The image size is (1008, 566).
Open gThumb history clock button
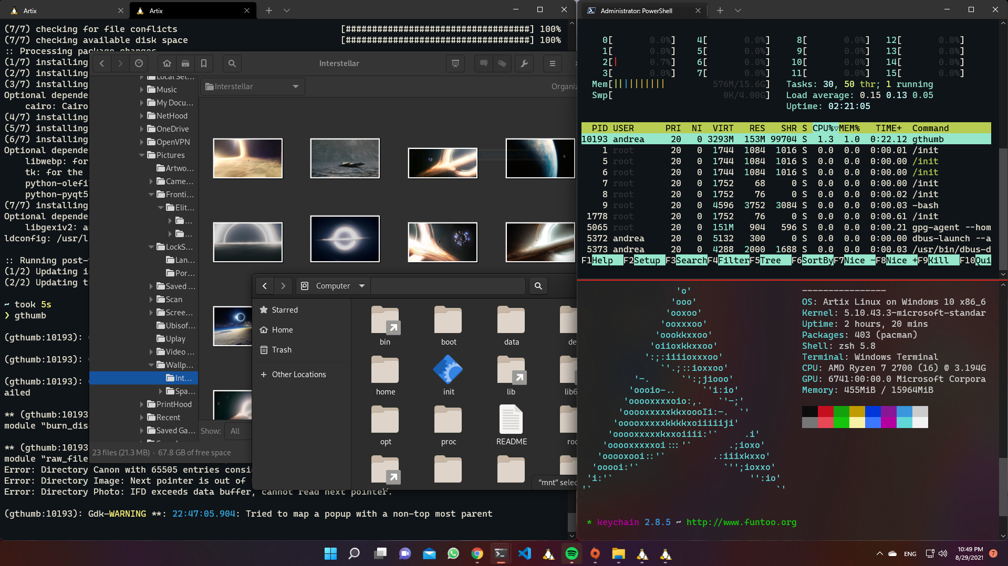pos(139,63)
